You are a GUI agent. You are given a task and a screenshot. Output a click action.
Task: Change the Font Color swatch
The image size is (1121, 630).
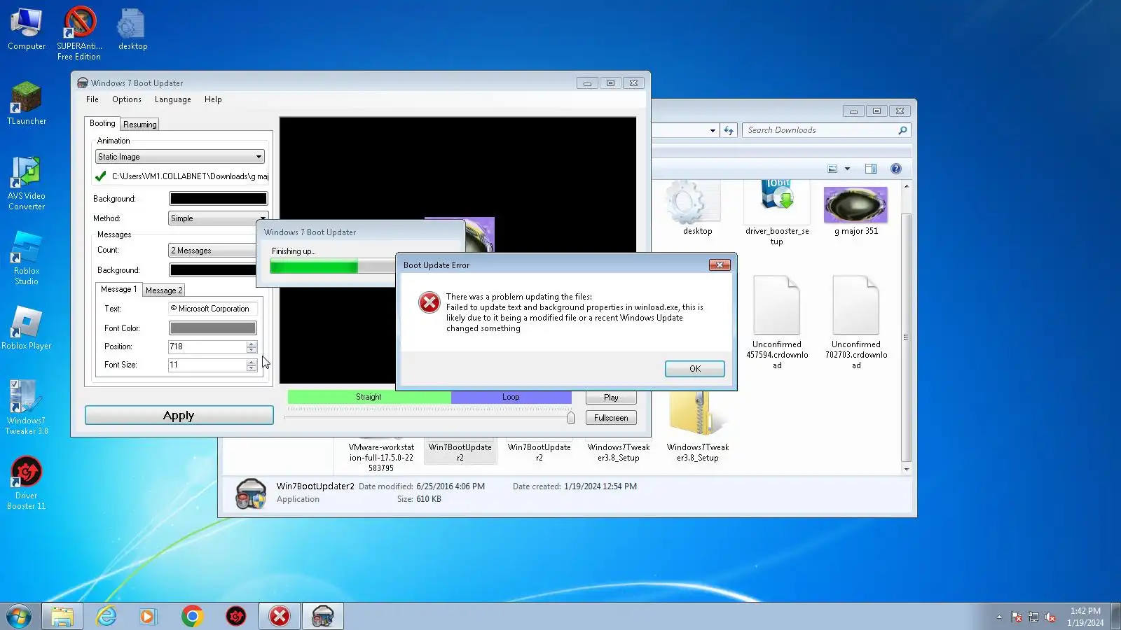point(213,328)
